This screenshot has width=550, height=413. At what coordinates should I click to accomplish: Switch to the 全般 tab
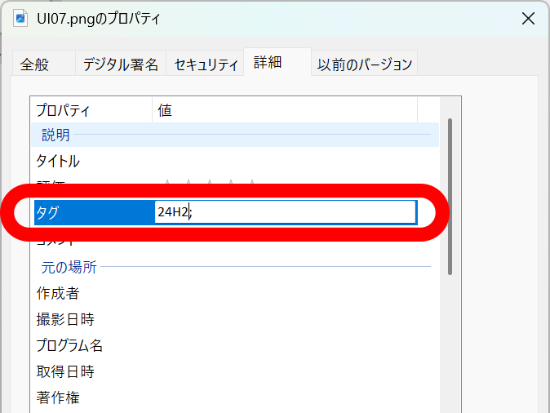(x=44, y=64)
